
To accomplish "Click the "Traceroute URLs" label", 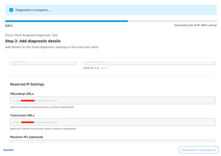I will [x=22, y=115].
